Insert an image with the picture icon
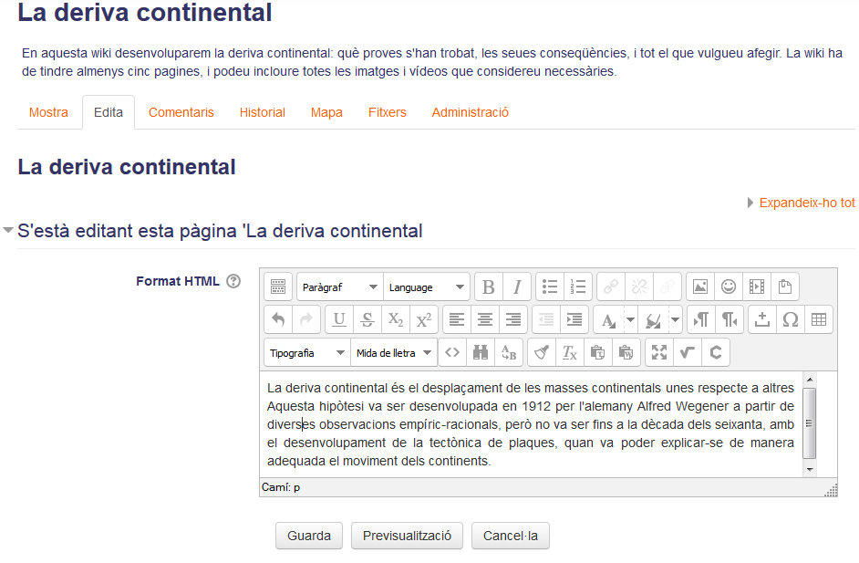 click(700, 287)
